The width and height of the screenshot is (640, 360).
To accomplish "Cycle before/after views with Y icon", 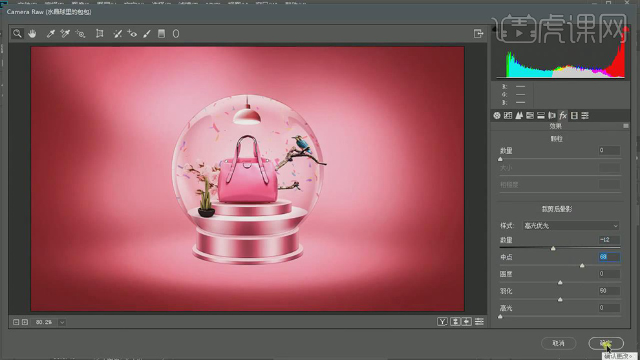I will click(442, 322).
